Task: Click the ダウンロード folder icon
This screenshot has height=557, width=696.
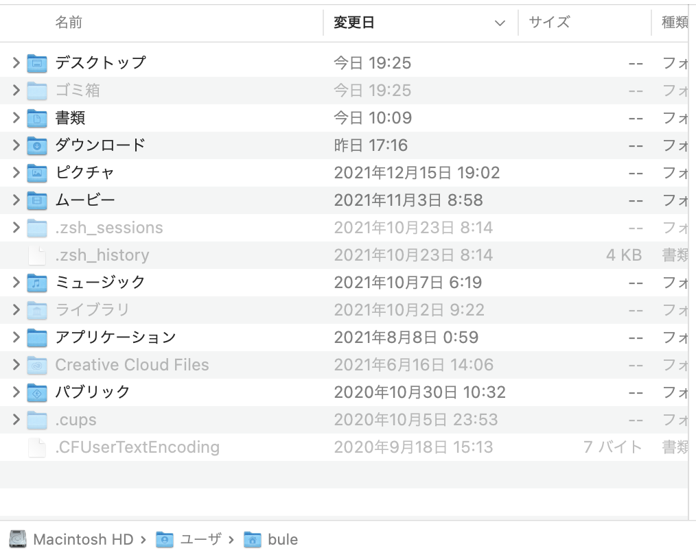Action: click(37, 145)
